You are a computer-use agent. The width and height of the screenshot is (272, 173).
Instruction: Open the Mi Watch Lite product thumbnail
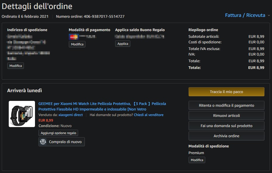[x=22, y=114]
